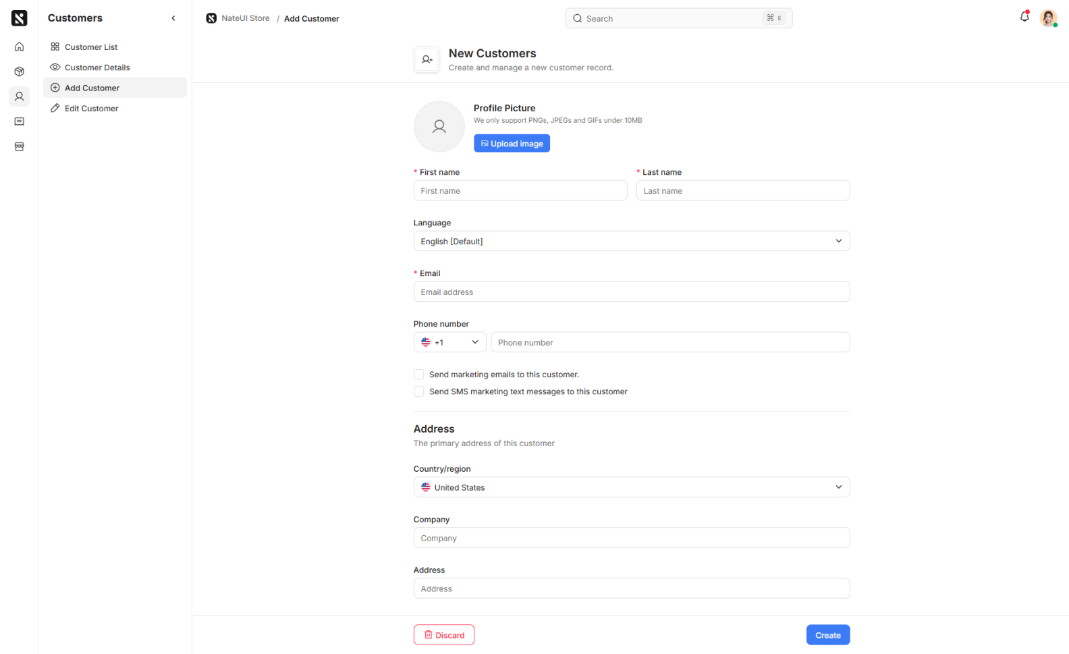Click the NateUI logo in the sidebar rail

(x=19, y=18)
